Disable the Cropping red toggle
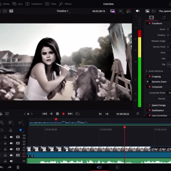 click(150, 77)
